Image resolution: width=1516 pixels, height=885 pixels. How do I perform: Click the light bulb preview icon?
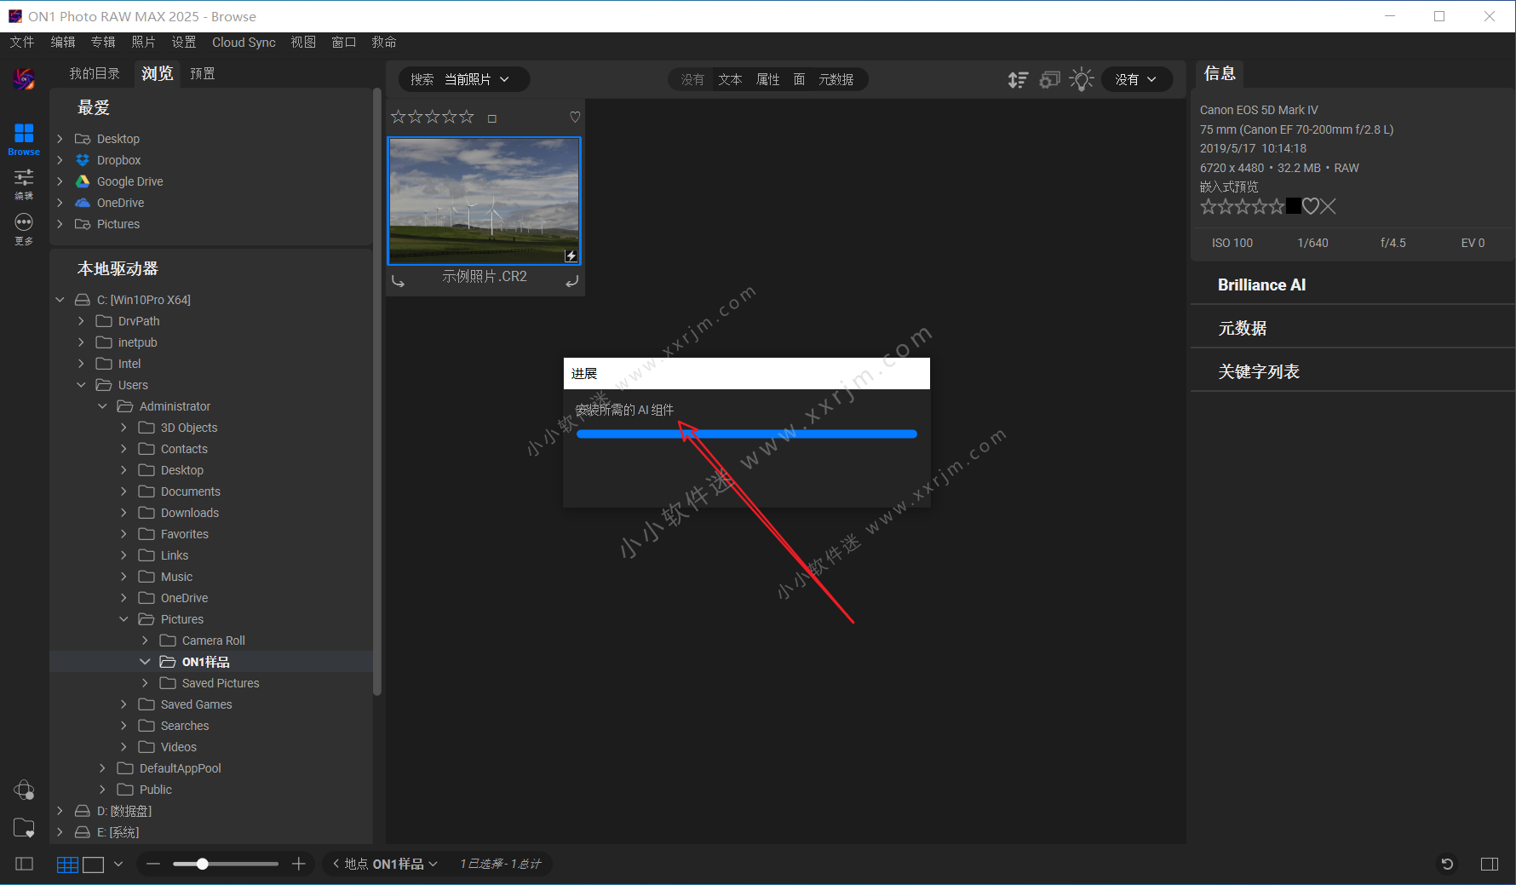tap(1082, 79)
